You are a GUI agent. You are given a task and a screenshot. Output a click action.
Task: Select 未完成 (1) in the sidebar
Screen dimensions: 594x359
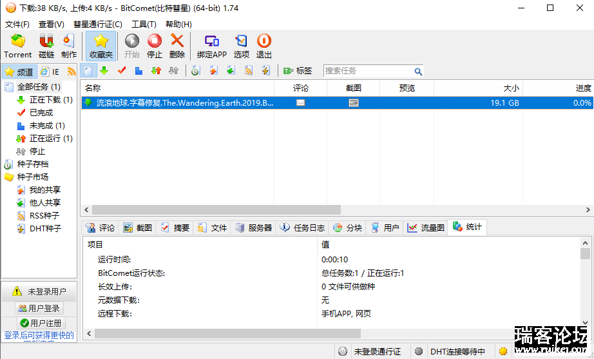pos(47,126)
